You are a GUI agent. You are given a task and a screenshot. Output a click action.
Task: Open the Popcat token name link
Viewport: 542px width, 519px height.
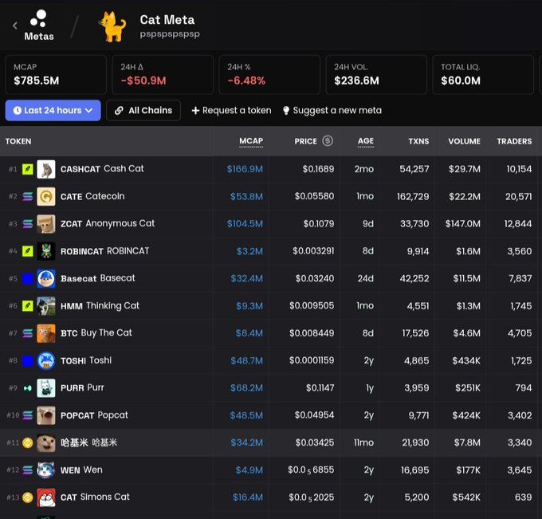click(113, 415)
